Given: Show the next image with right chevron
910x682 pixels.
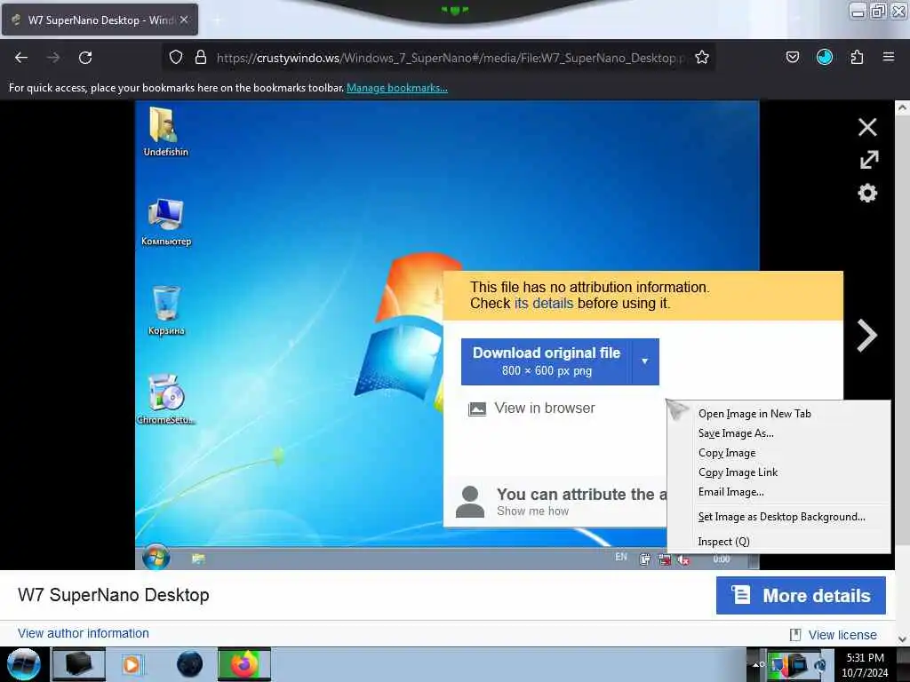Looking at the screenshot, I should 867,335.
